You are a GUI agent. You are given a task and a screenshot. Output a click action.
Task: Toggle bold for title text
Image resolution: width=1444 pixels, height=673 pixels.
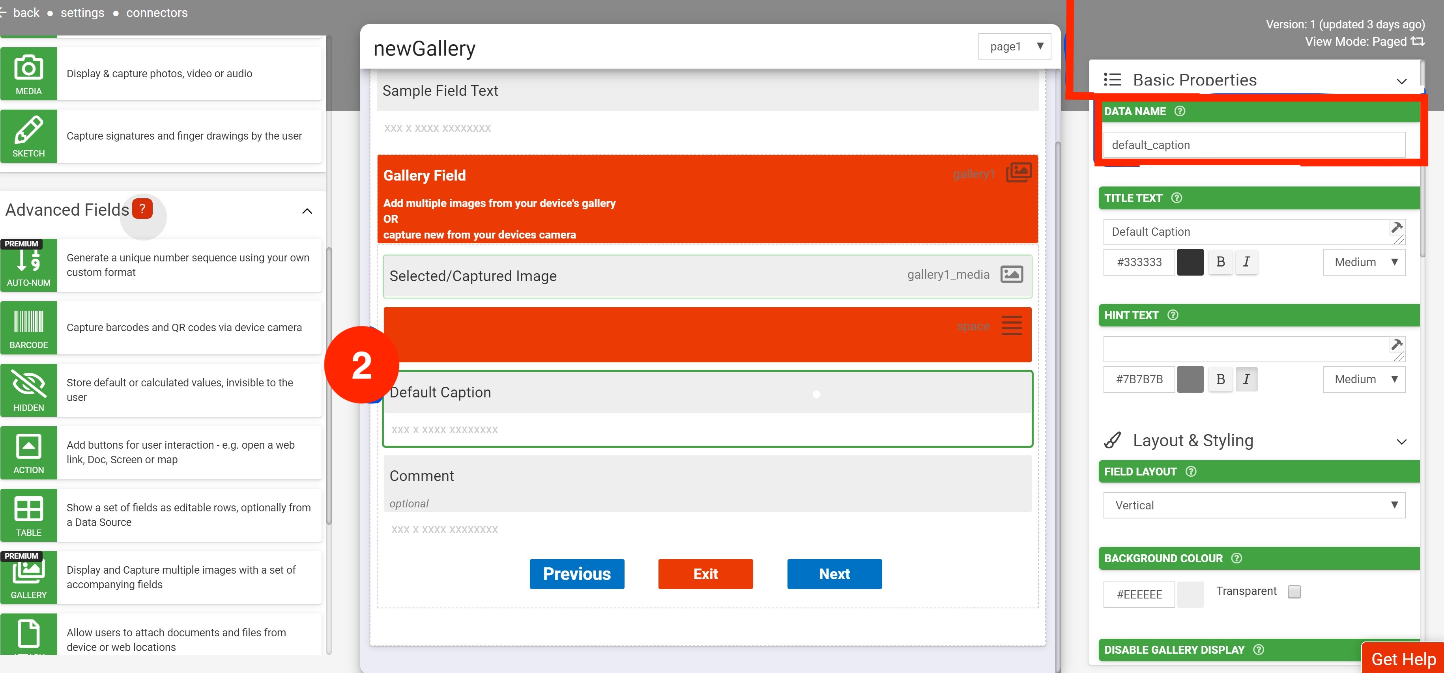pyautogui.click(x=1220, y=262)
